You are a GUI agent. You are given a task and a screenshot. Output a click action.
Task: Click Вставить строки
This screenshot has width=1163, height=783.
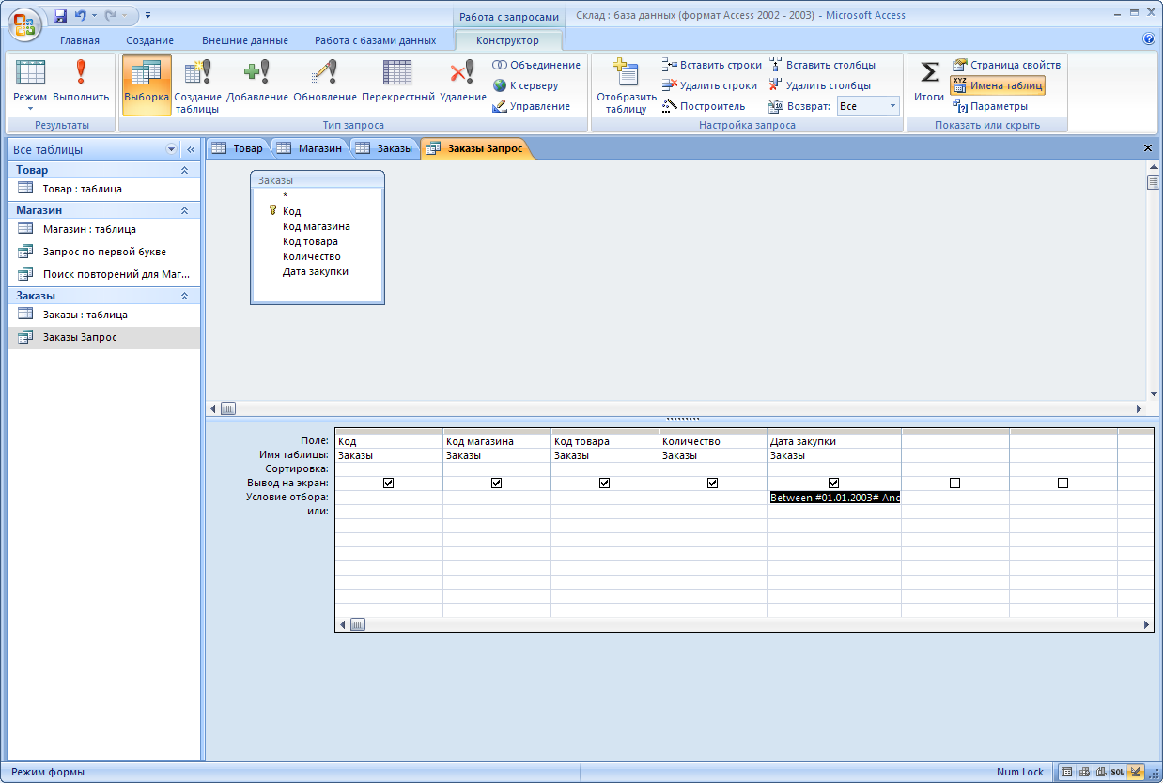click(711, 65)
